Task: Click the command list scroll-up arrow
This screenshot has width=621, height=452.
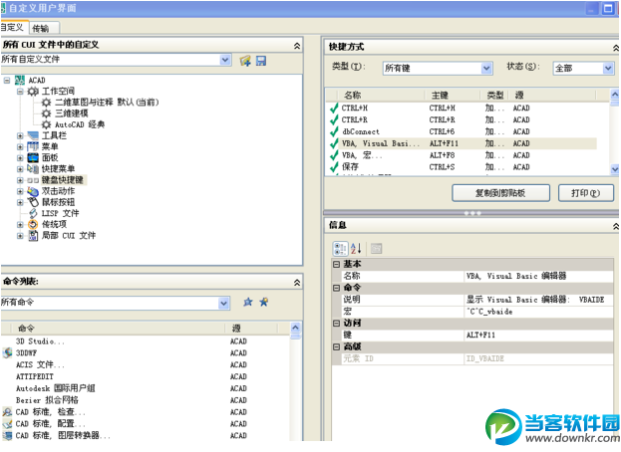Action: pos(295,328)
